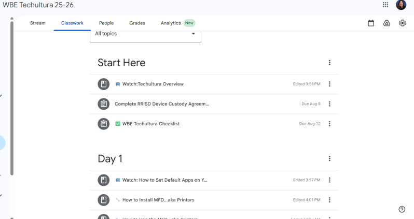
Task: Open class settings gear icon
Action: point(402,23)
